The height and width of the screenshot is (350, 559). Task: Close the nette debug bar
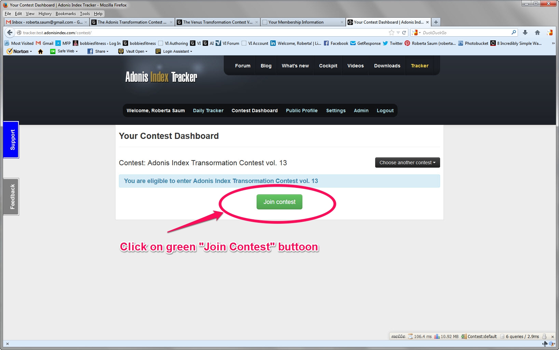coord(553,337)
